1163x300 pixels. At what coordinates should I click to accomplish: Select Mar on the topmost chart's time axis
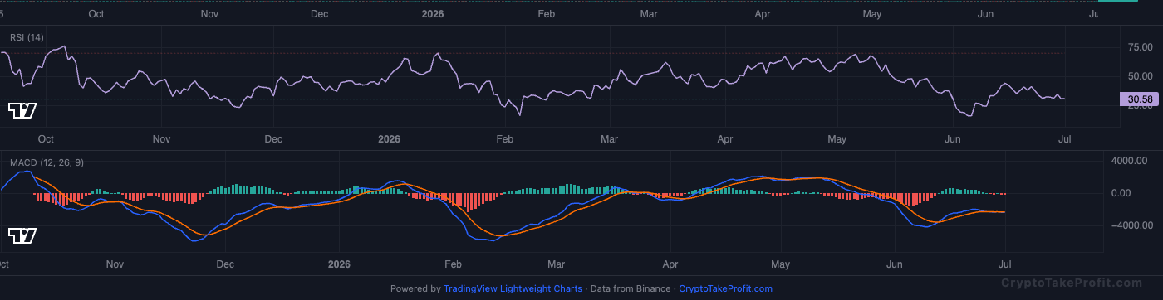tap(650, 14)
